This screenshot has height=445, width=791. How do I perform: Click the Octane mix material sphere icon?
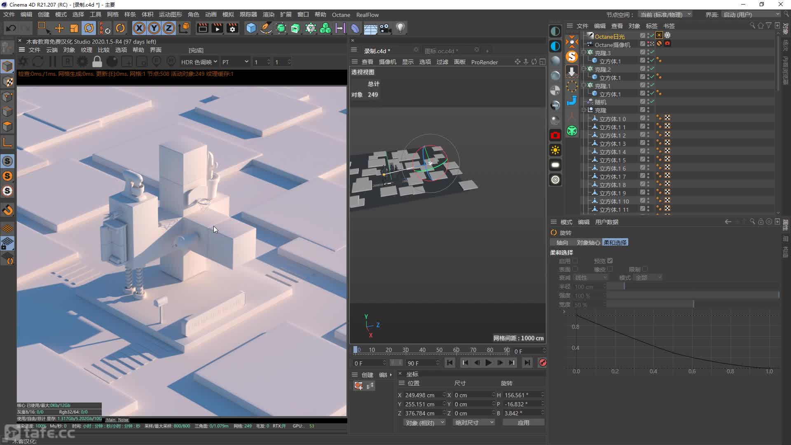pos(555,105)
